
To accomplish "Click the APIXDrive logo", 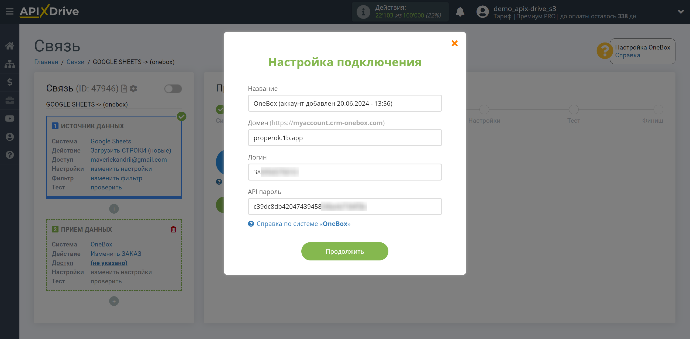I will pos(49,11).
